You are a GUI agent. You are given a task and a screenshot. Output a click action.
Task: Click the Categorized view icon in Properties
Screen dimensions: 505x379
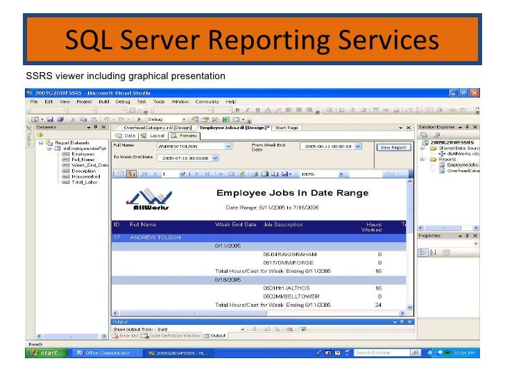coord(422,253)
